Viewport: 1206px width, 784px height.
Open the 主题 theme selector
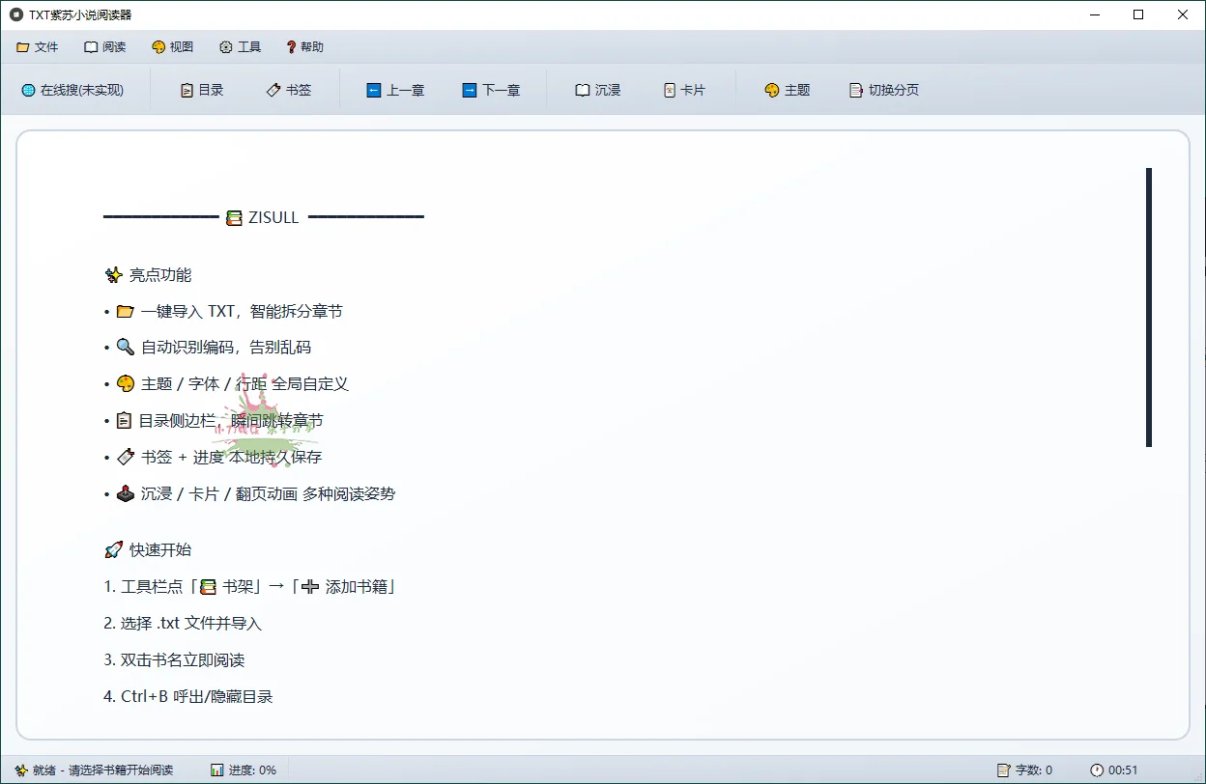click(x=788, y=89)
